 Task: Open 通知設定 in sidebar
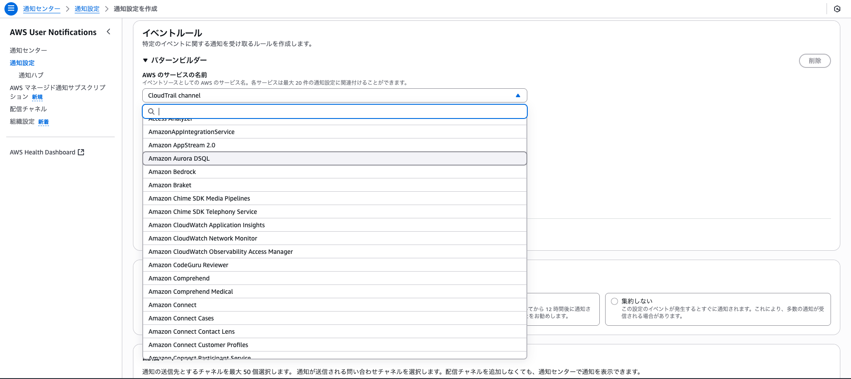click(22, 63)
